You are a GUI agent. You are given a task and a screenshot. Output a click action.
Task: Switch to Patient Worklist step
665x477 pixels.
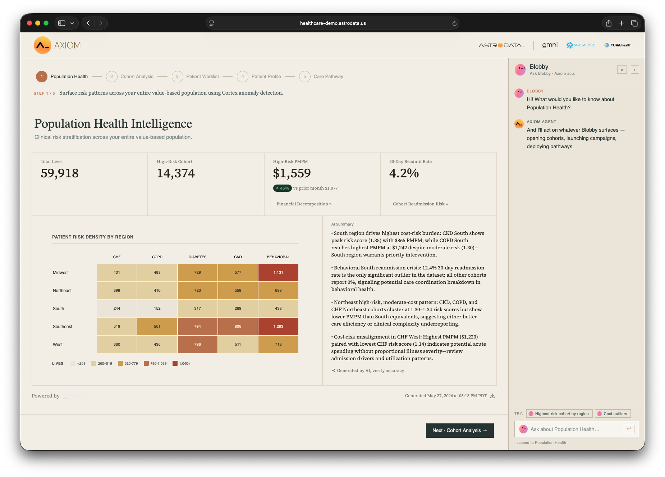(x=196, y=77)
